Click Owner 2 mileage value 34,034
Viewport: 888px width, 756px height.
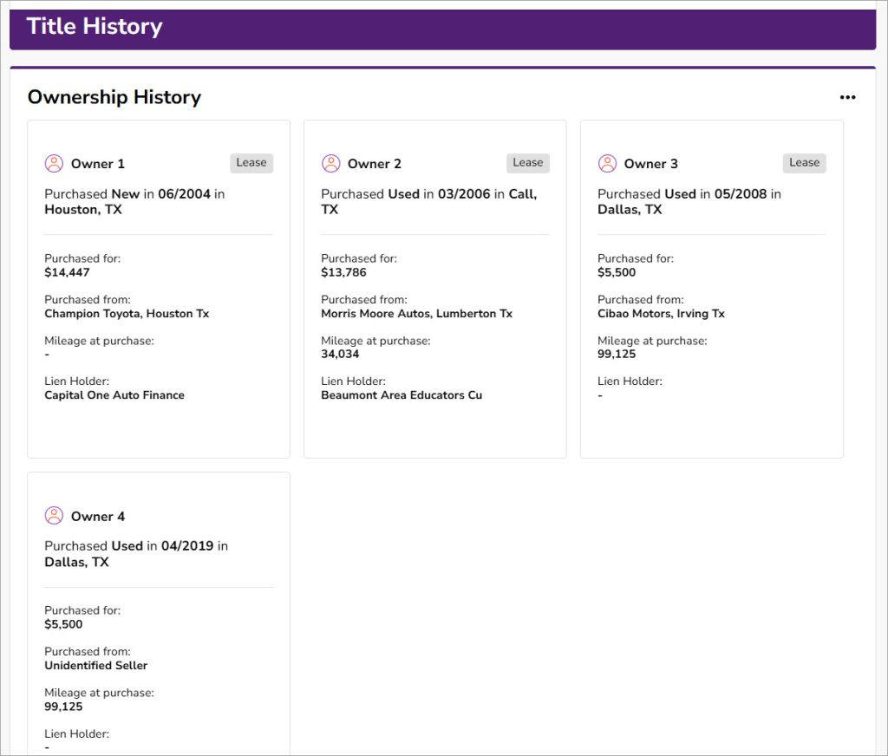[340, 355]
